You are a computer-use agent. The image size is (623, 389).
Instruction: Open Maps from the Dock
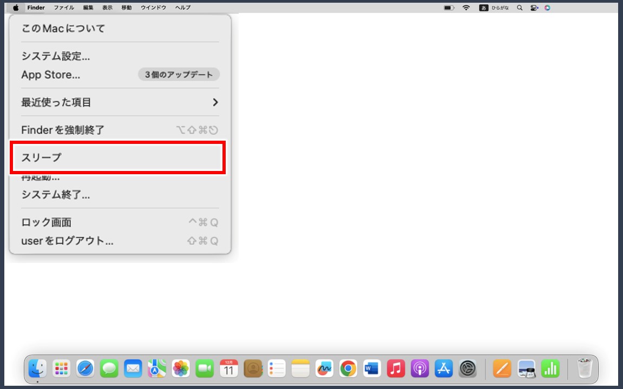pyautogui.click(x=156, y=369)
